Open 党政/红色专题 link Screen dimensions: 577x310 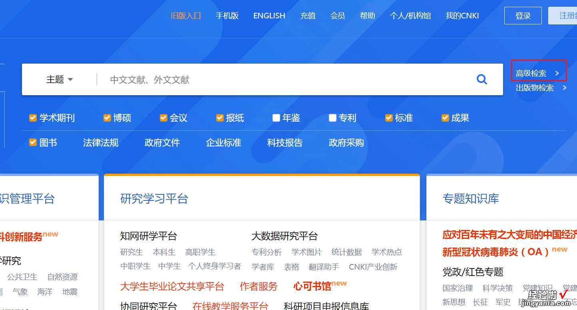click(x=473, y=272)
